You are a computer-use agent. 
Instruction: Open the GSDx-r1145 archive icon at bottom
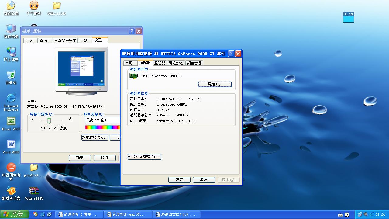pyautogui.click(x=34, y=193)
